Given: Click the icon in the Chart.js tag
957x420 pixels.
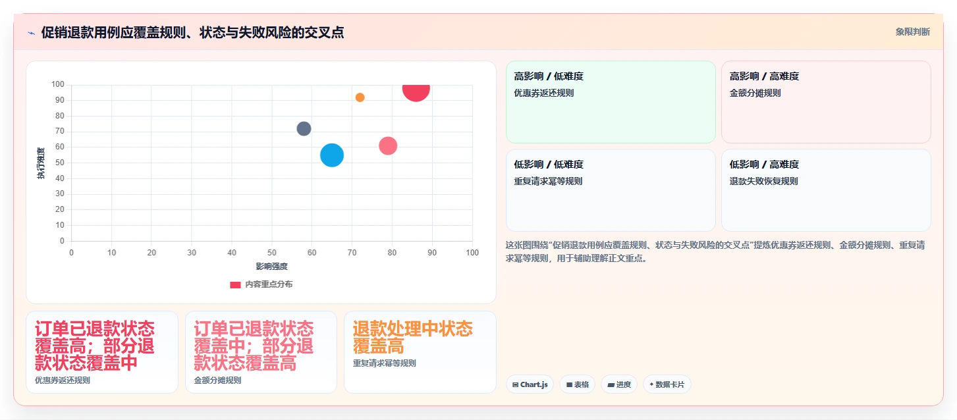Looking at the screenshot, I should pos(515,384).
